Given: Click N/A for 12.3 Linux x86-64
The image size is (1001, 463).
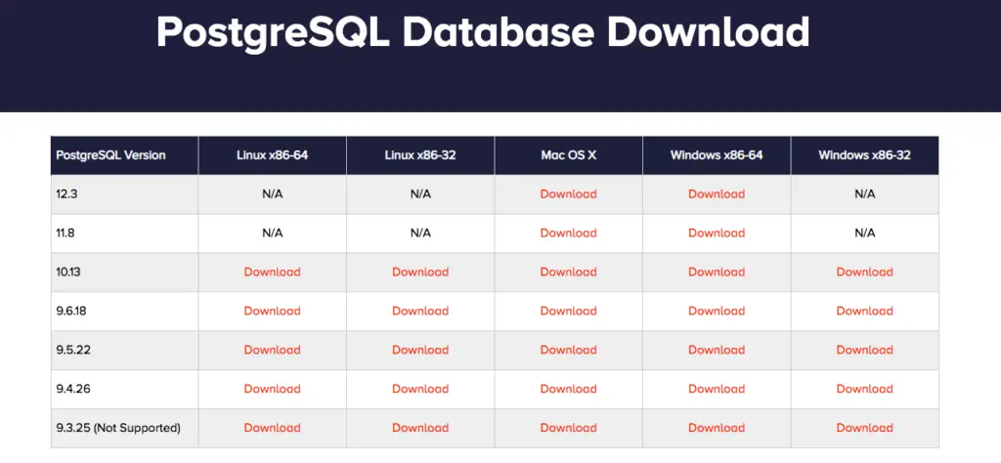Looking at the screenshot, I should pos(272,193).
